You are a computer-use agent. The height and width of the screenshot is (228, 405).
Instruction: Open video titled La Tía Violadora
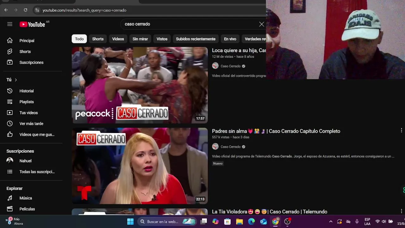coord(270,212)
